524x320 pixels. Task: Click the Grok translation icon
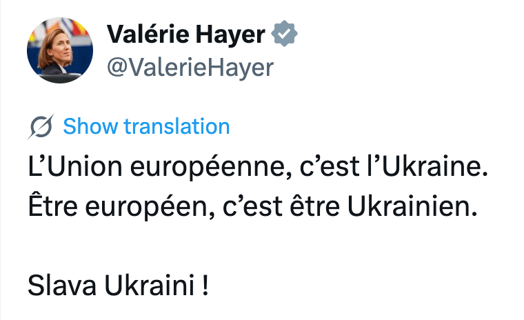[x=42, y=127]
